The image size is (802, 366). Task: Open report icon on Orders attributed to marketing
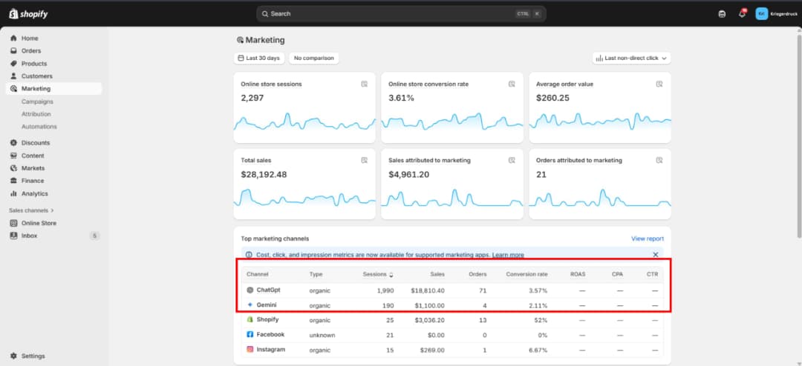(x=659, y=160)
